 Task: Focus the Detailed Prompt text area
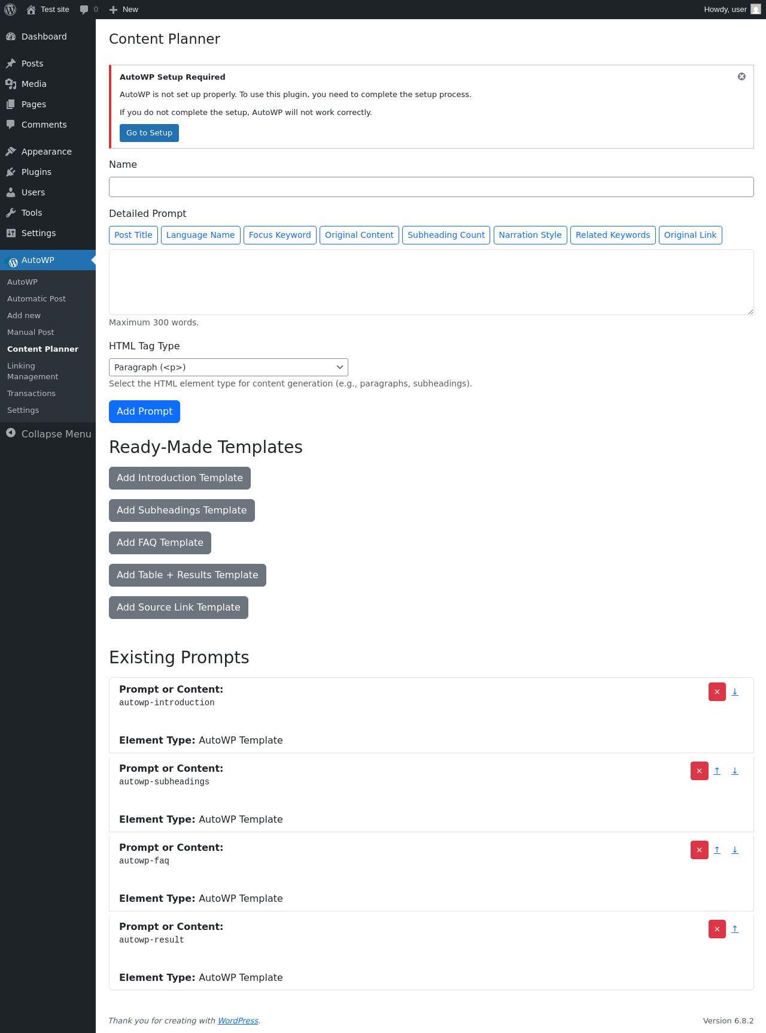point(431,282)
